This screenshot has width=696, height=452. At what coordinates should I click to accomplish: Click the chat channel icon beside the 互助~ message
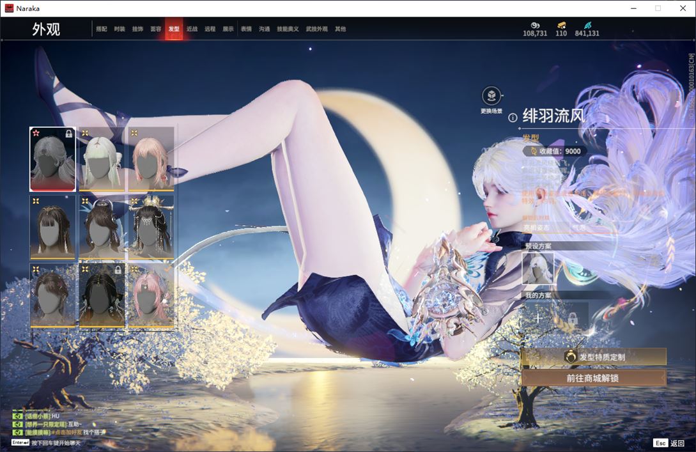17,425
